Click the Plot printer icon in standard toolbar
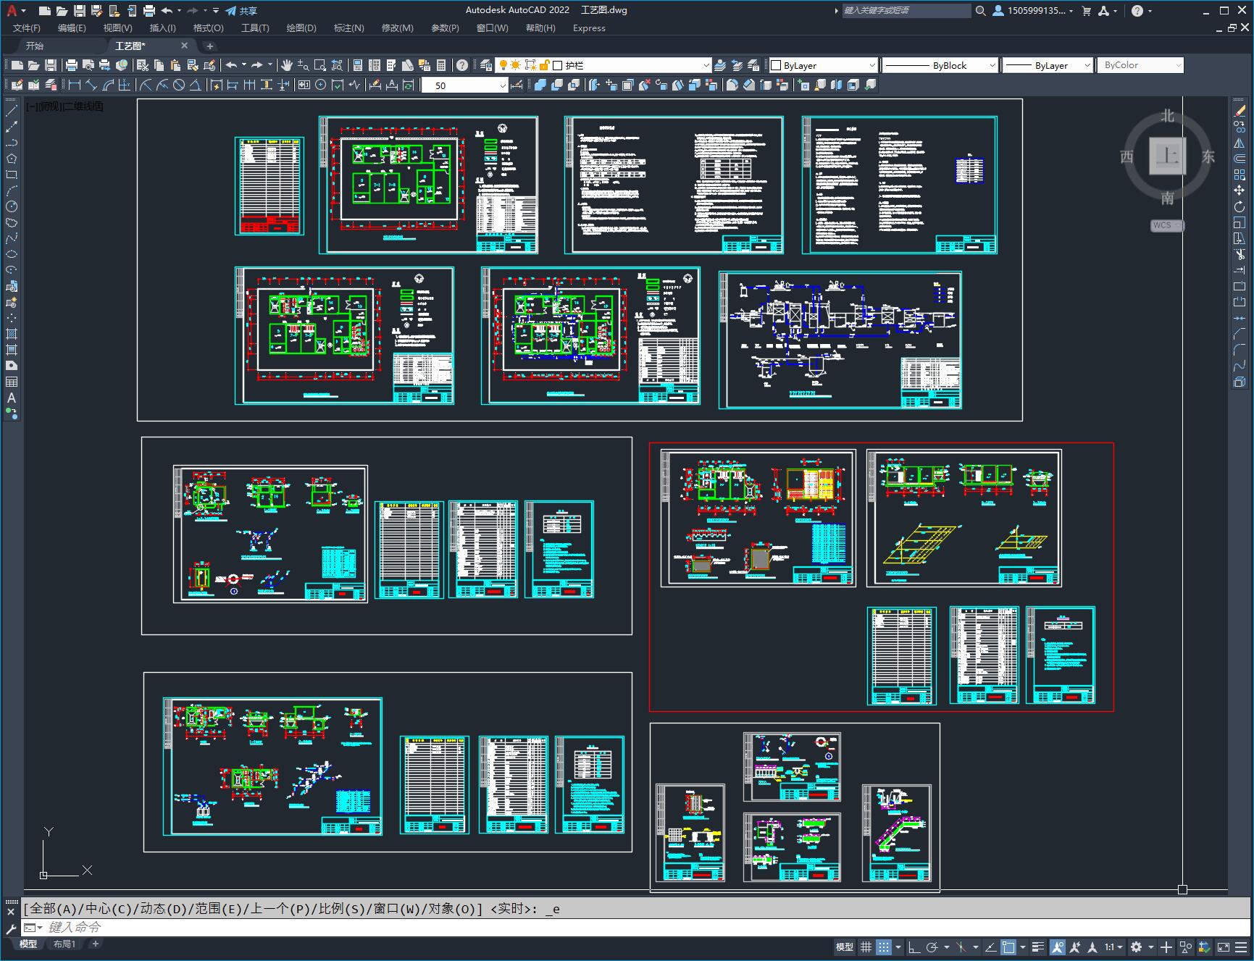Screen dimensions: 1254x961 71,65
